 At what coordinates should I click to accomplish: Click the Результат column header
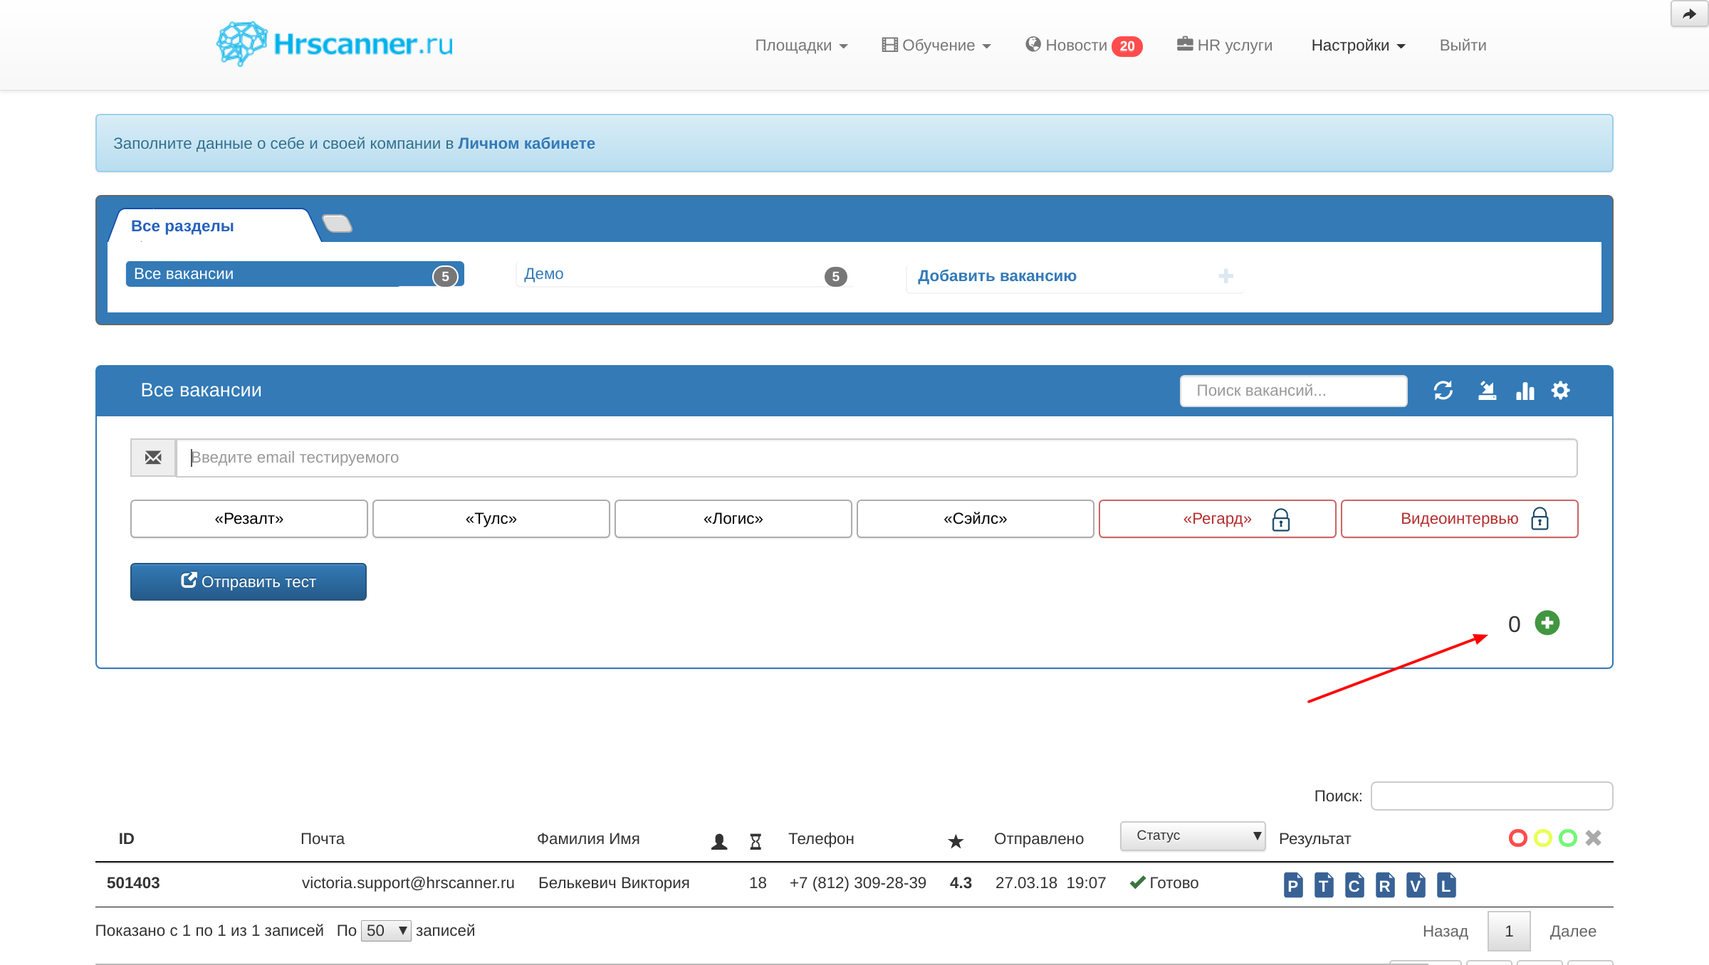[x=1315, y=839]
